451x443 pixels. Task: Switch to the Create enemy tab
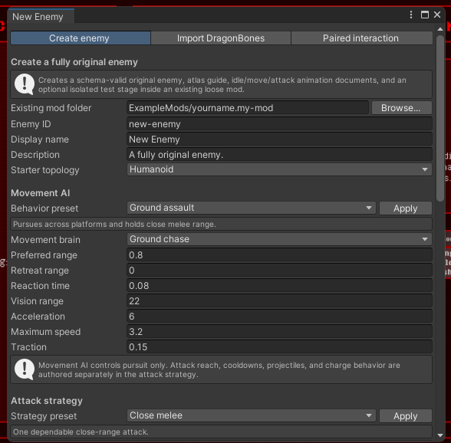tap(81, 38)
